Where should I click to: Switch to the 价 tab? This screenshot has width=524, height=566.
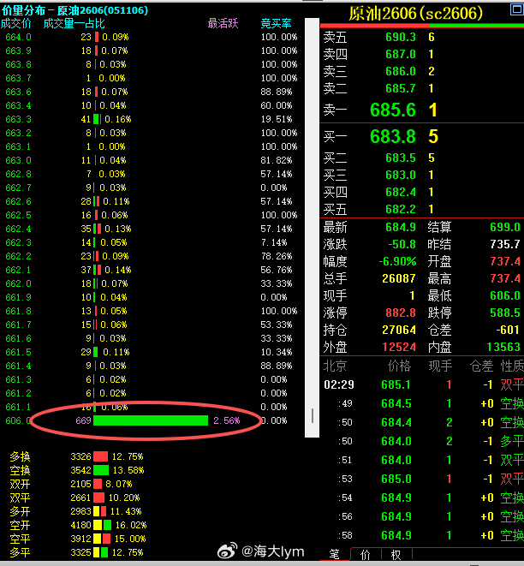tap(366, 555)
